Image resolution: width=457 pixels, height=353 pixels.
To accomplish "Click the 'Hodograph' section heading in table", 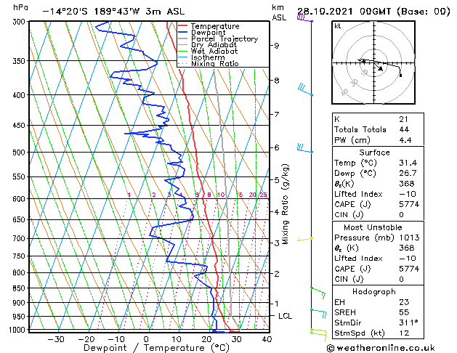I will [374, 291].
